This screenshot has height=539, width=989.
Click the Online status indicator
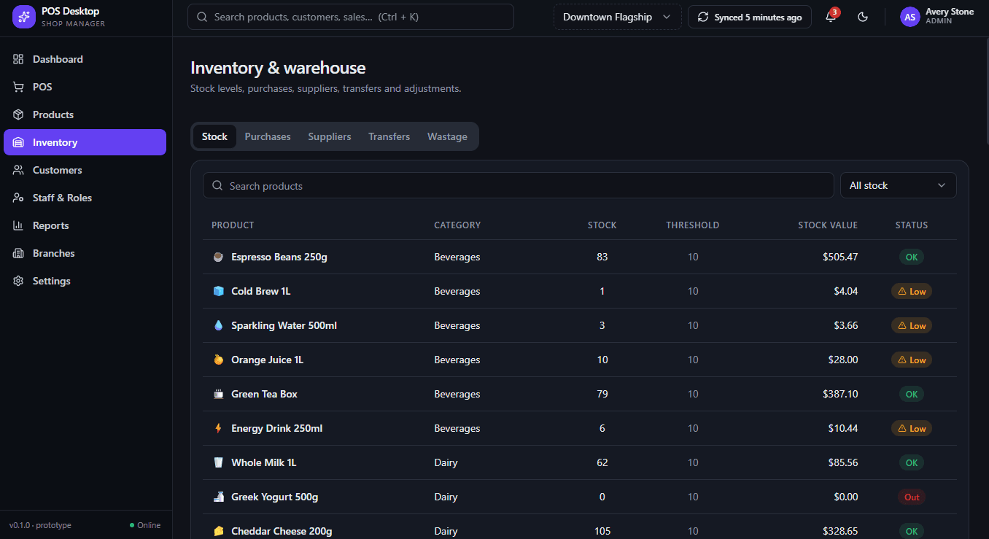145,525
